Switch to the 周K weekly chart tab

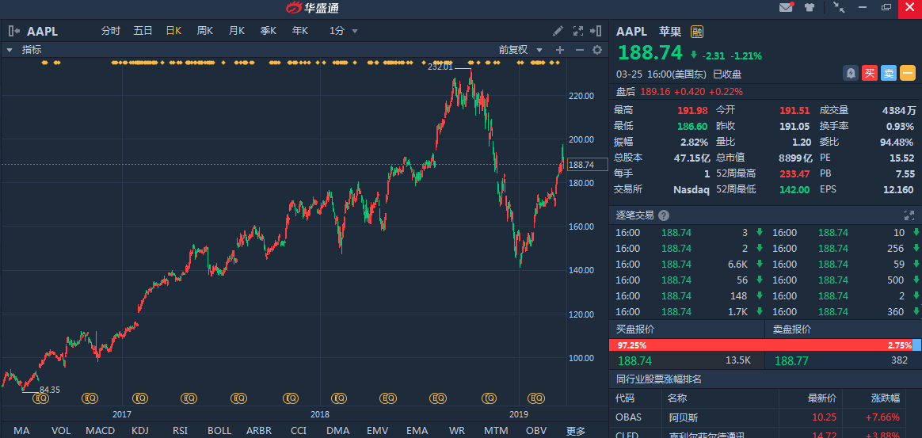pos(205,32)
